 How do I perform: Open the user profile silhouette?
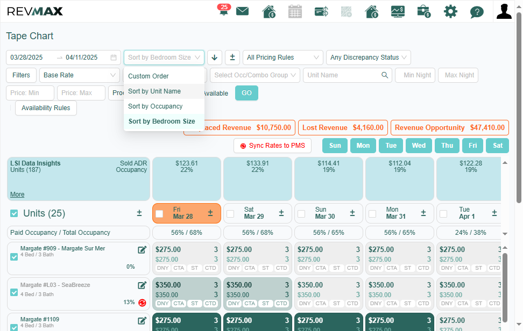504,11
